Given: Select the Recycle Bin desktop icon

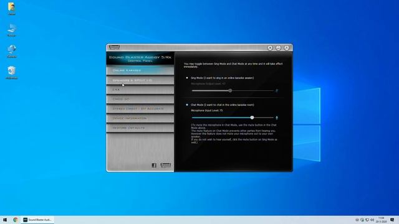Looking at the screenshot, I should (x=11, y=73).
